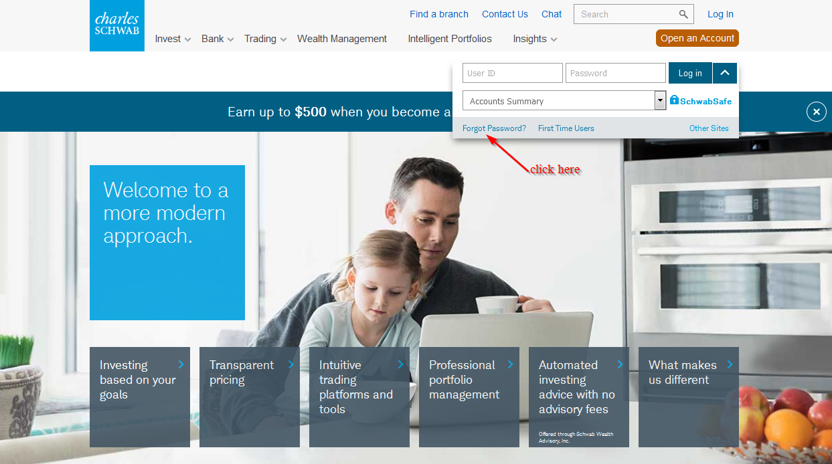
Task: Click the SchwabSafe text link
Action: point(706,102)
